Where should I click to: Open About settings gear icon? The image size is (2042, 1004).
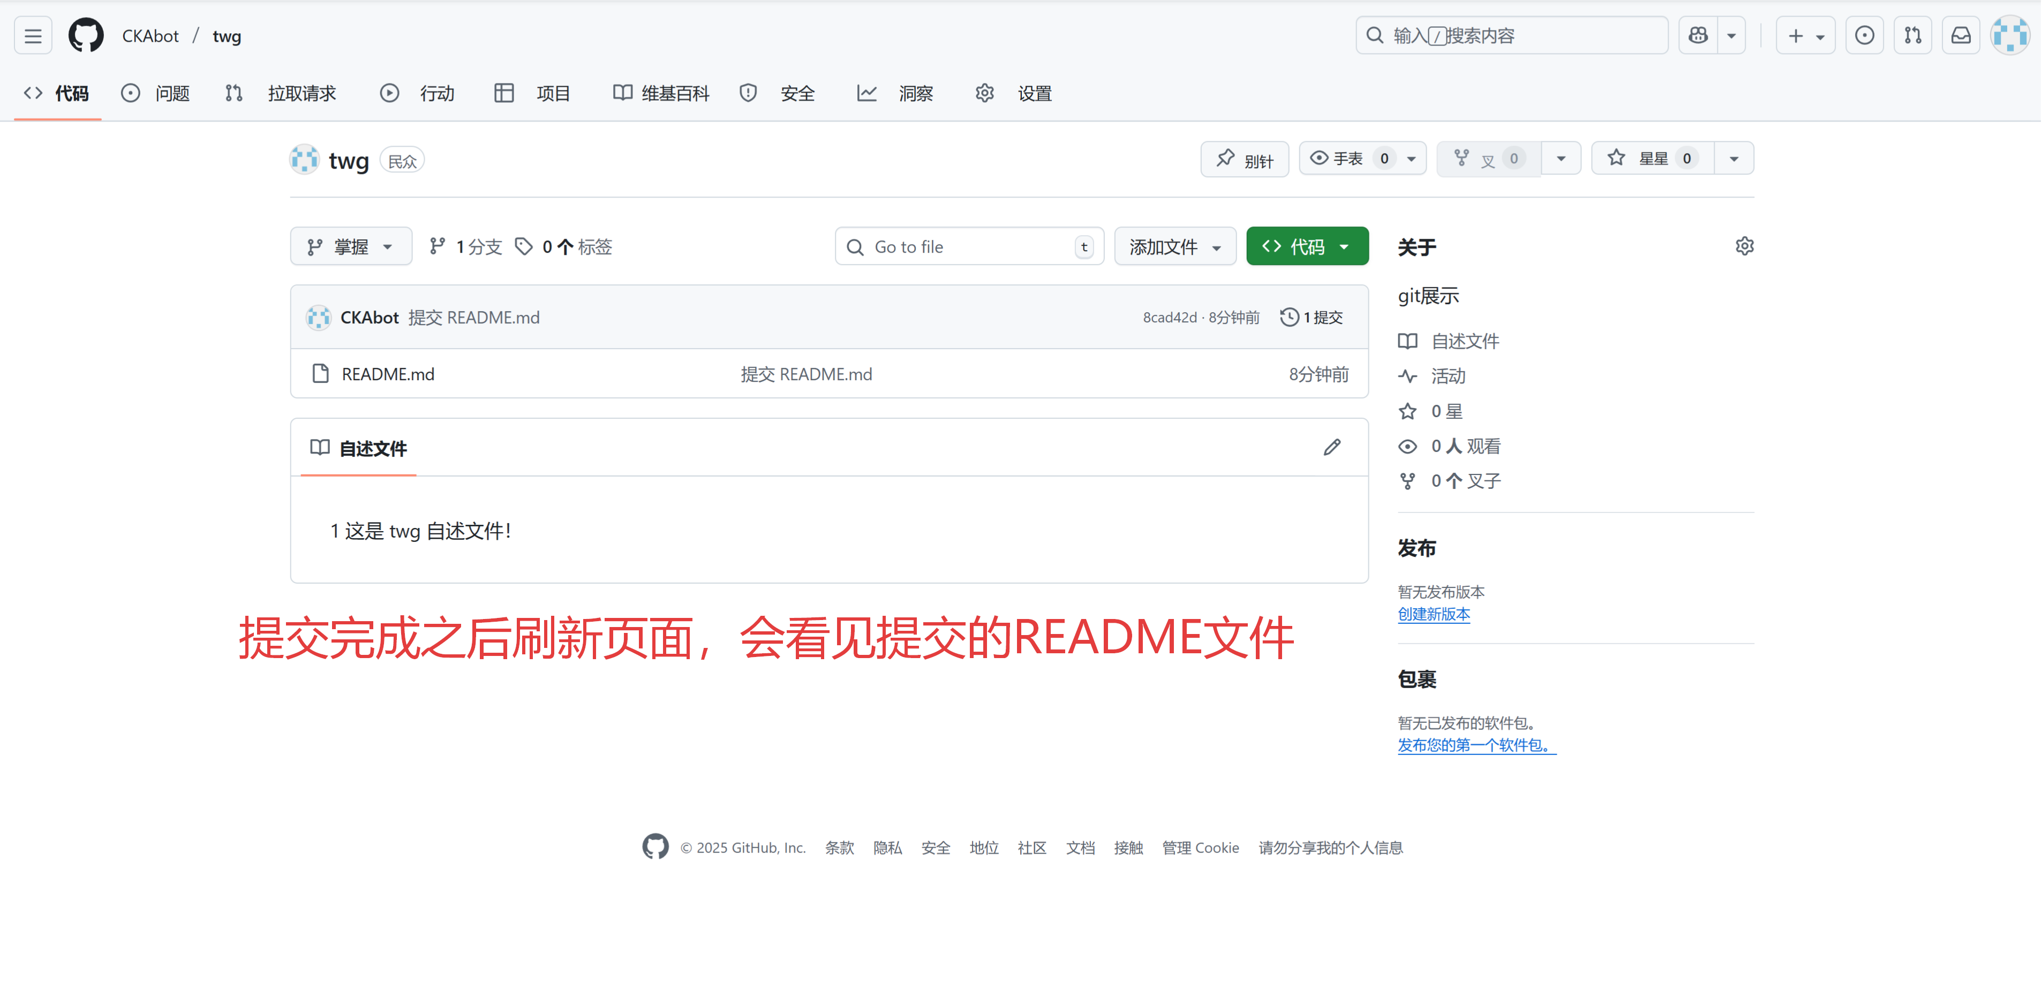(1744, 246)
